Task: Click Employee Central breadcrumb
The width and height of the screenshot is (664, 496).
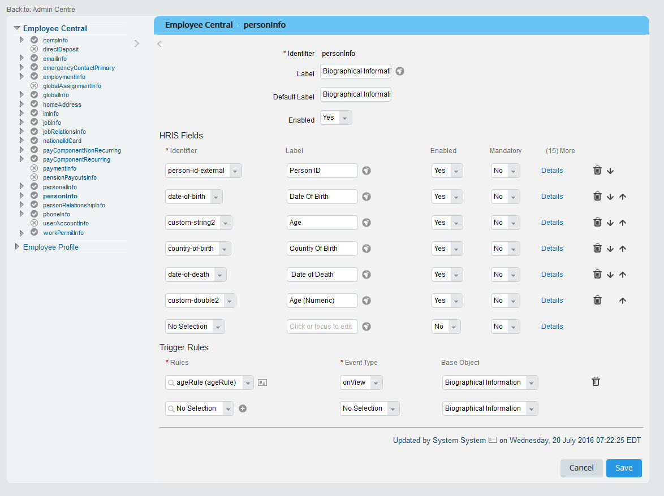Action: (199, 25)
